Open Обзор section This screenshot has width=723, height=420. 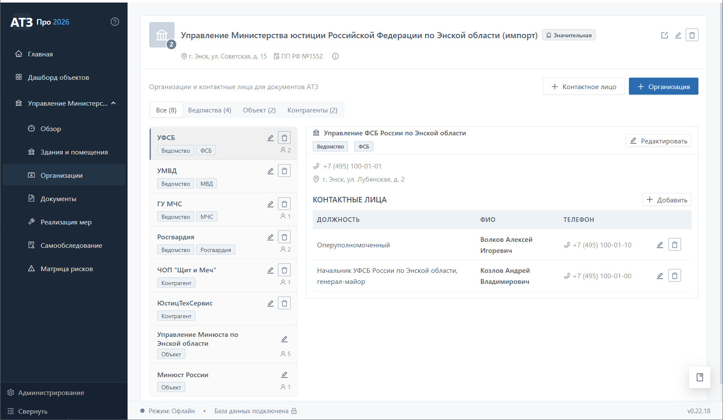click(64, 129)
